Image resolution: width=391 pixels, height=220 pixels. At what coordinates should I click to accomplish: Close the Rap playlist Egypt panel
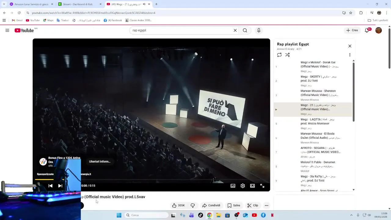click(x=350, y=46)
